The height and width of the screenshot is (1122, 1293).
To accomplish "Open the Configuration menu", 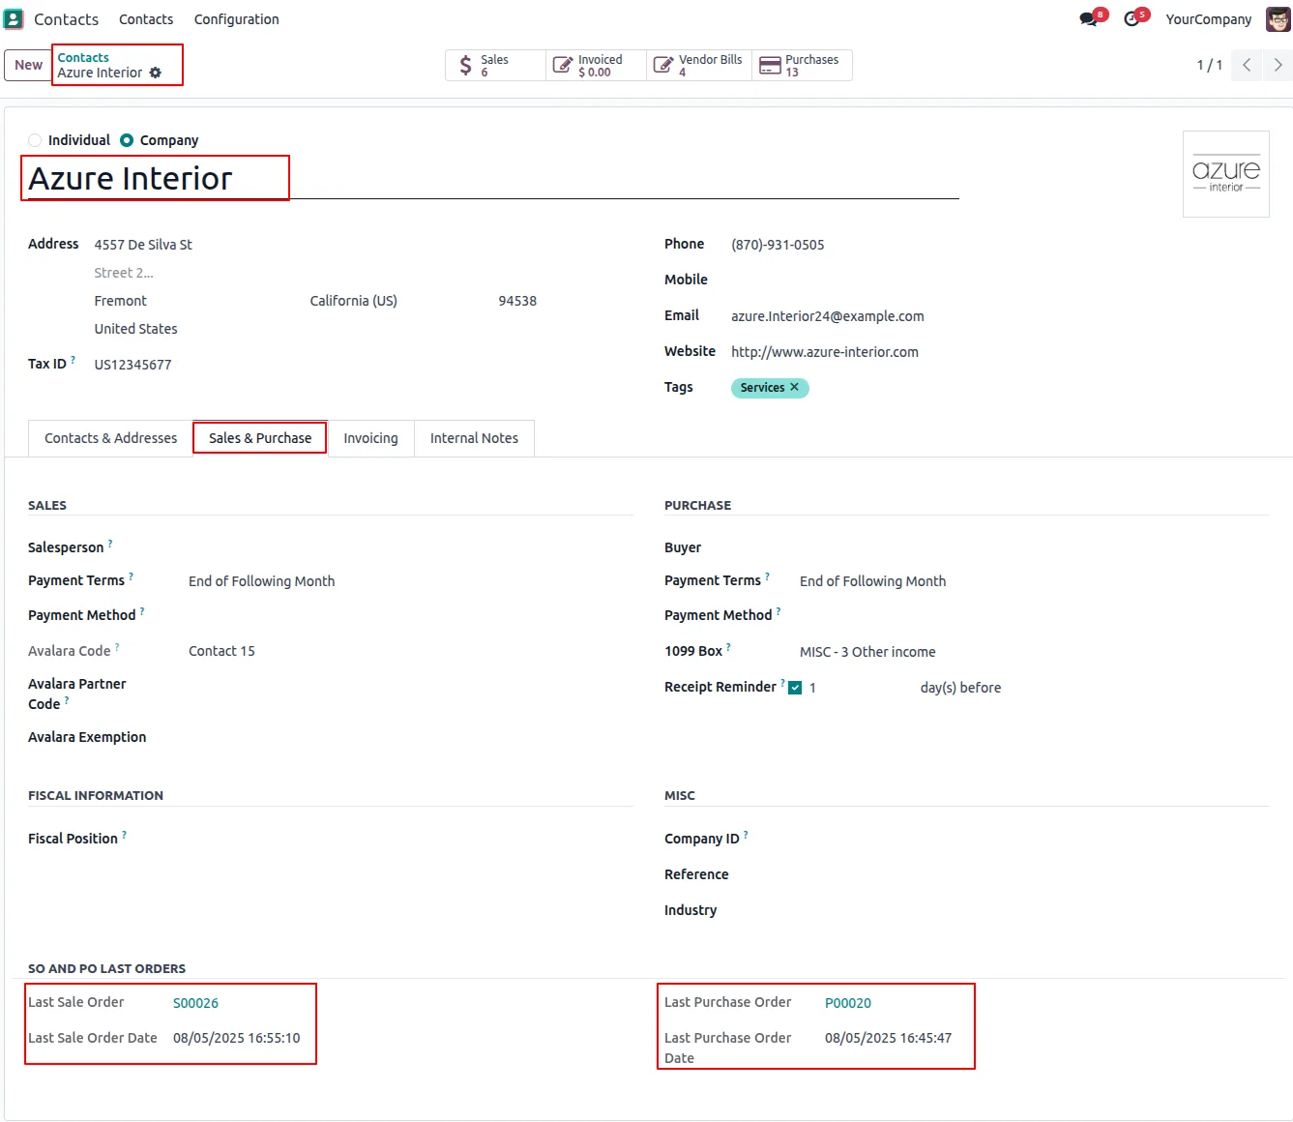I will click(x=236, y=19).
